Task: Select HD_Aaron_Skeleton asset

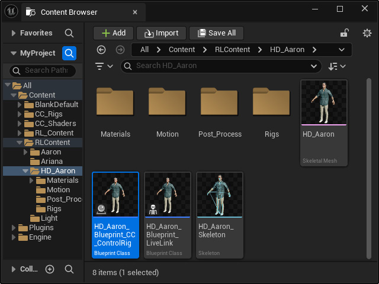Action: click(220, 215)
